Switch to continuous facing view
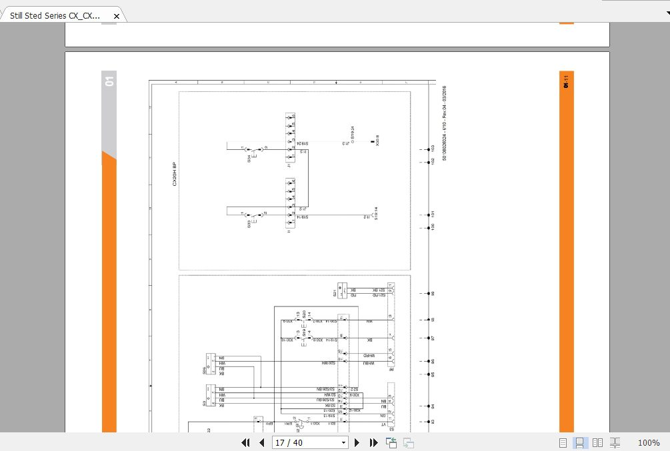 click(615, 443)
